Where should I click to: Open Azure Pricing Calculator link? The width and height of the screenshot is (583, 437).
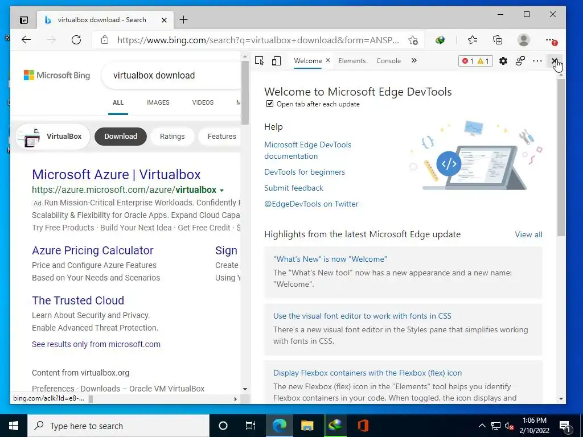coord(93,250)
